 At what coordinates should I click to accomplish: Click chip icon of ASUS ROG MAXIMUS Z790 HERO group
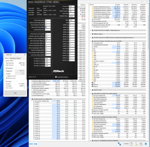click(93, 41)
